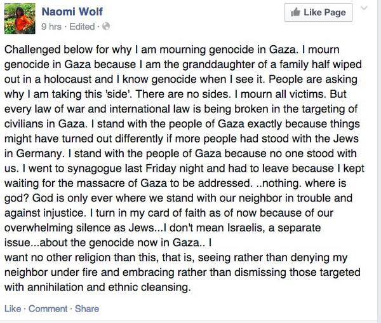Share the post via Share link
Screen dimensions: 381x323
87,309
